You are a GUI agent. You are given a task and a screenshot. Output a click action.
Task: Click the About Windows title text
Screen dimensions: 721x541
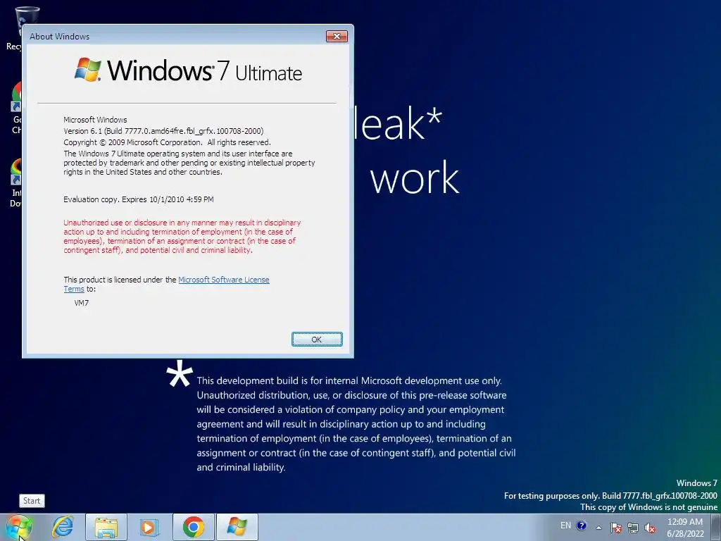[59, 37]
